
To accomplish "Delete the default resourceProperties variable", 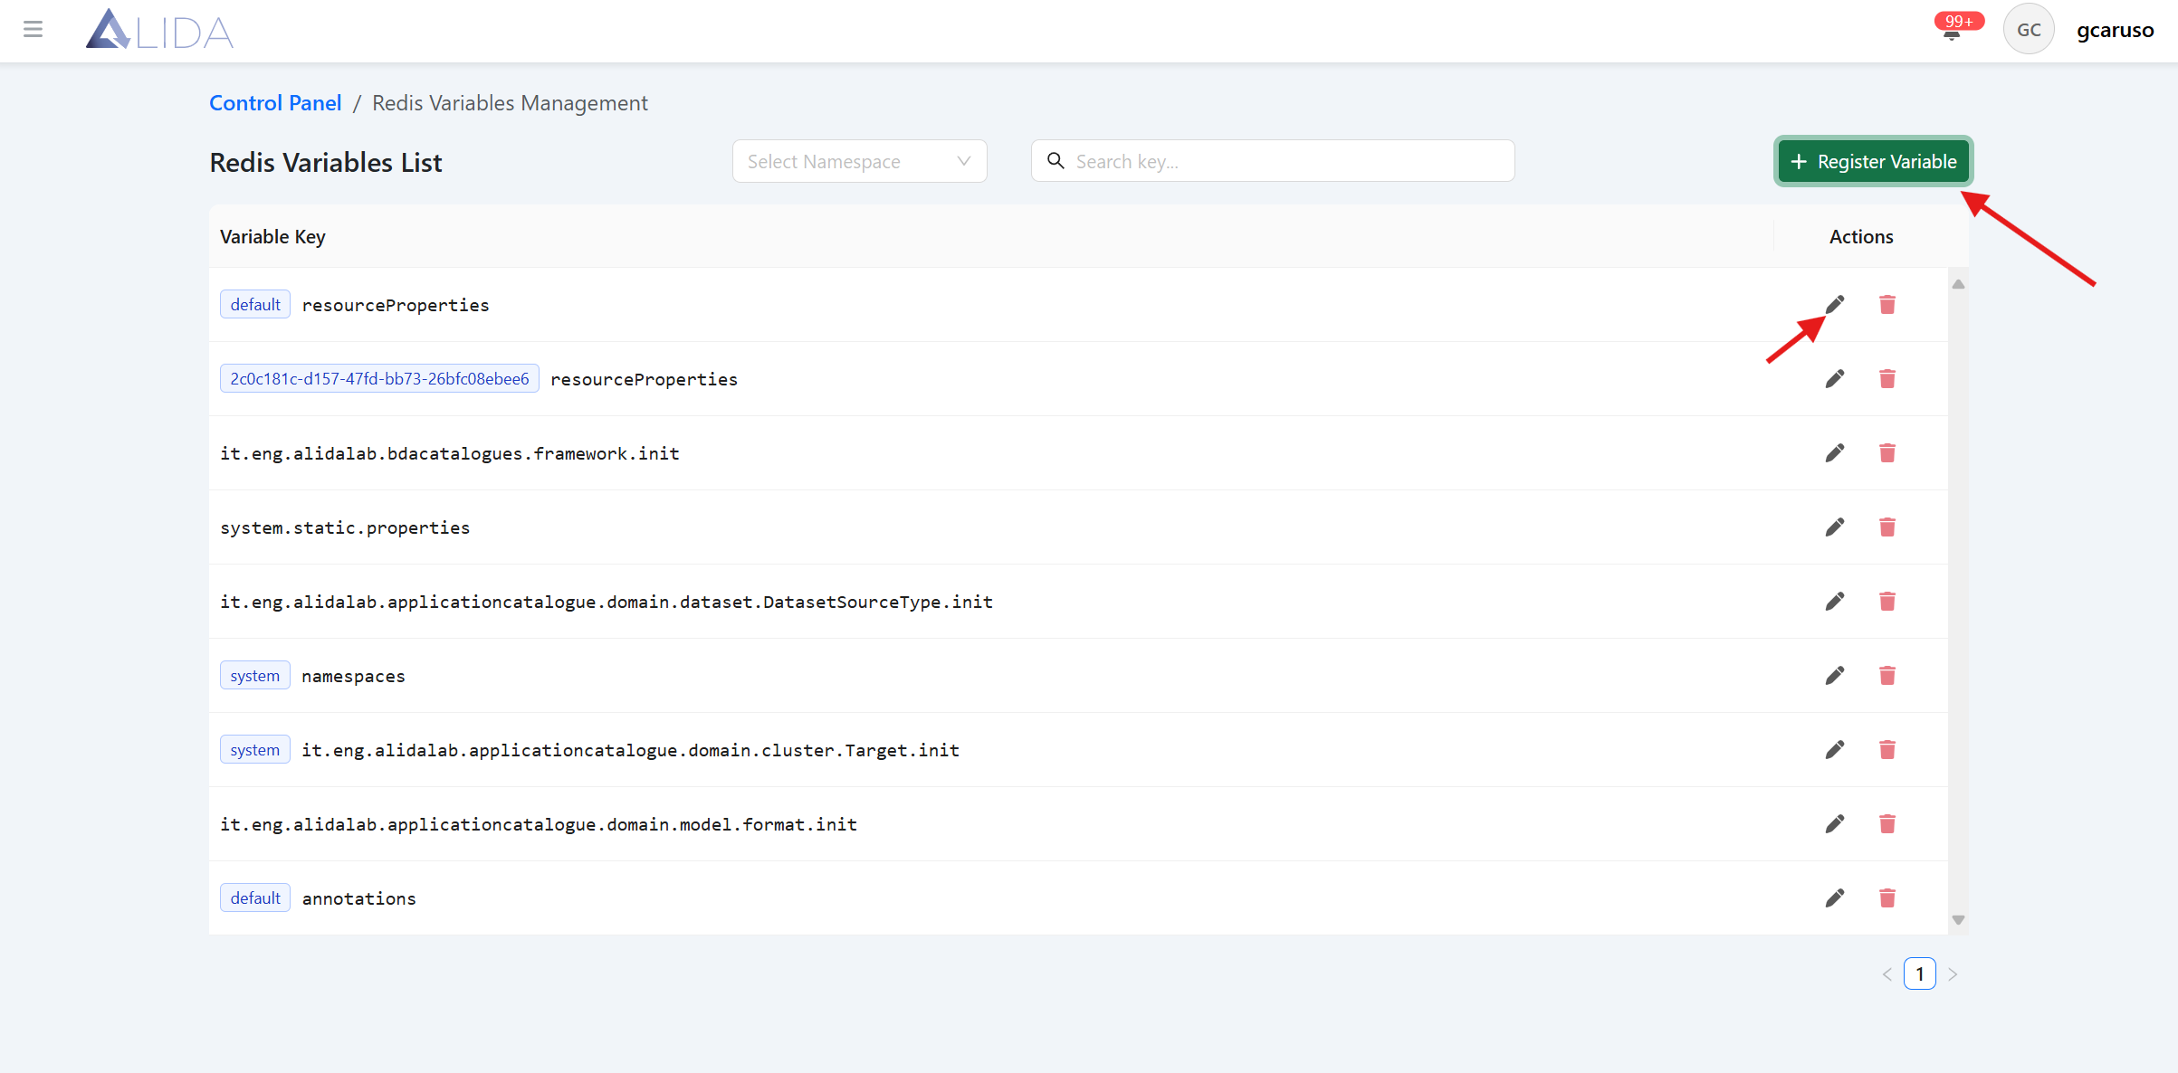I will tap(1887, 305).
